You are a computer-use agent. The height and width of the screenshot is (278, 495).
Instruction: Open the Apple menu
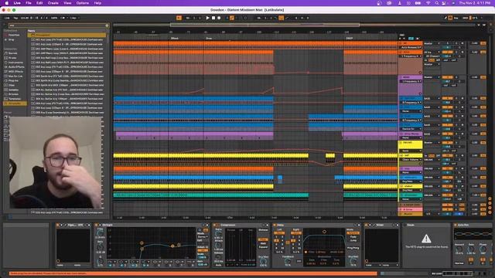coord(7,3)
